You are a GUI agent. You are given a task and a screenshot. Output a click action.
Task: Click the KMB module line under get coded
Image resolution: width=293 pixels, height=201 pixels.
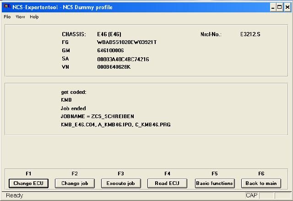click(x=66, y=100)
